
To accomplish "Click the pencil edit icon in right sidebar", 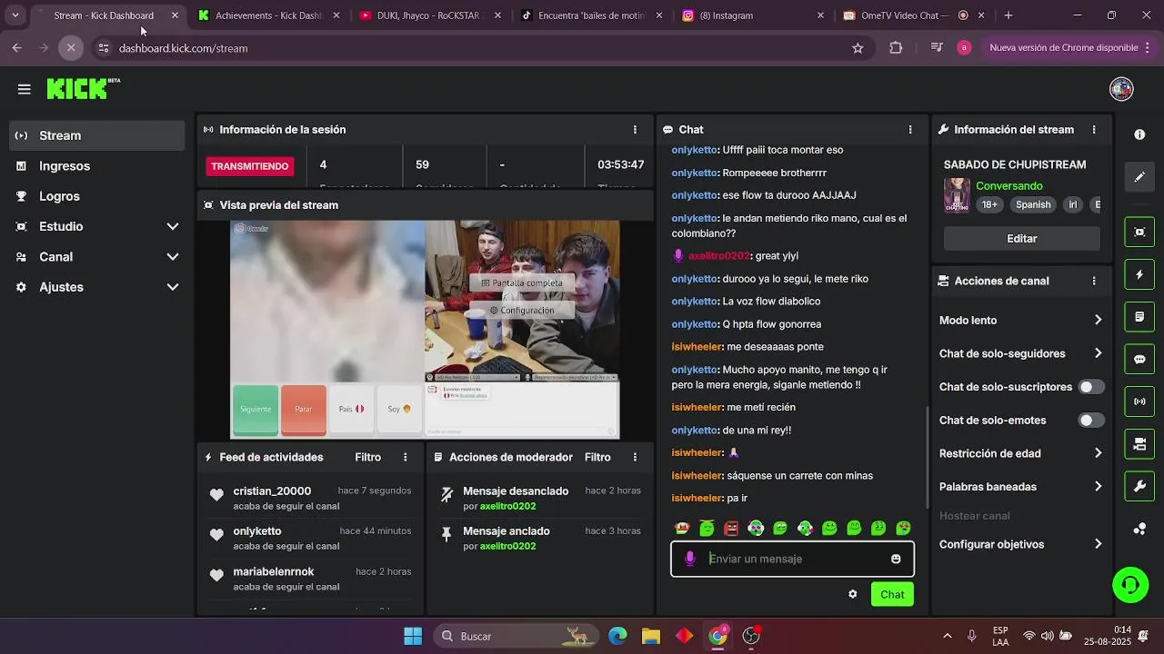I will [x=1139, y=177].
